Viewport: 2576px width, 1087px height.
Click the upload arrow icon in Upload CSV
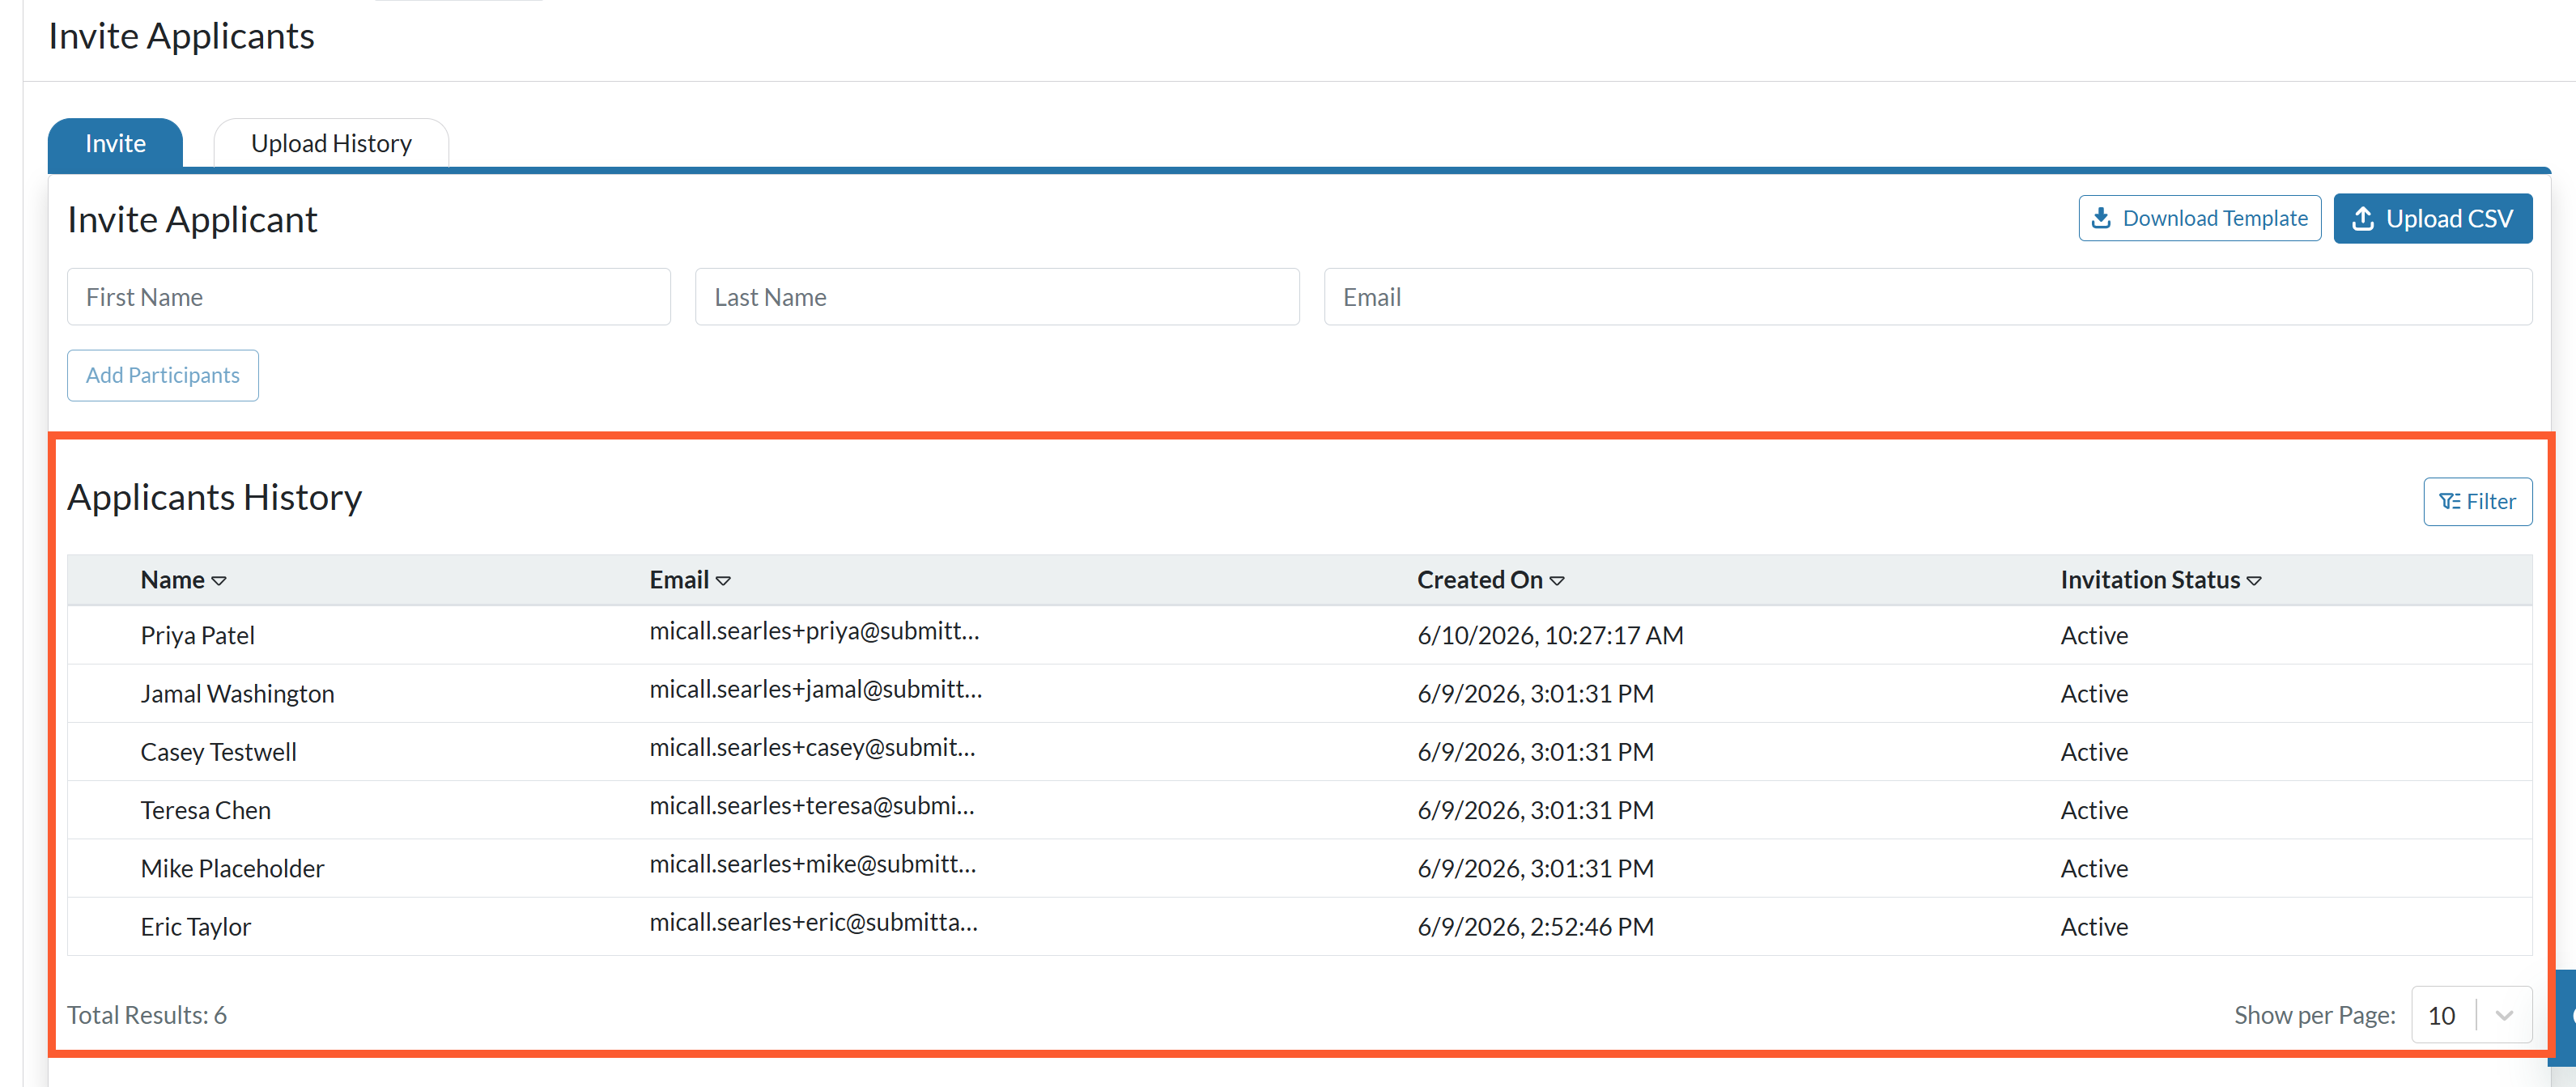click(x=2362, y=218)
